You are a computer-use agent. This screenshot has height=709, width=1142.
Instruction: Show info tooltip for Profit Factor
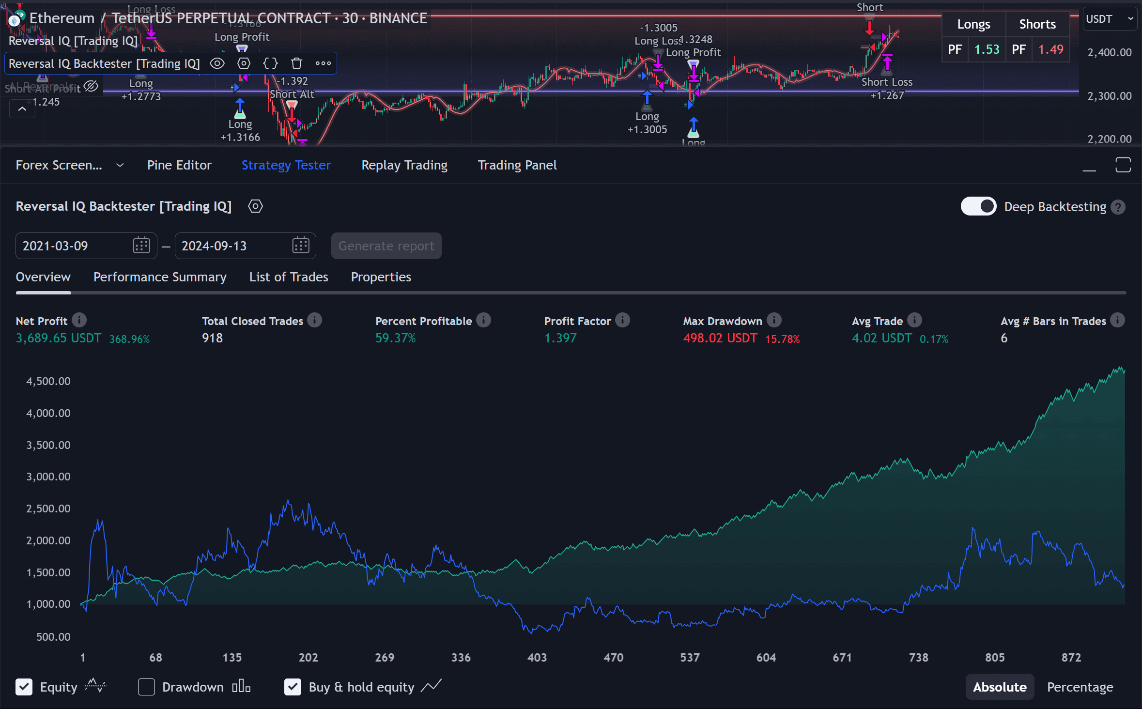tap(622, 320)
